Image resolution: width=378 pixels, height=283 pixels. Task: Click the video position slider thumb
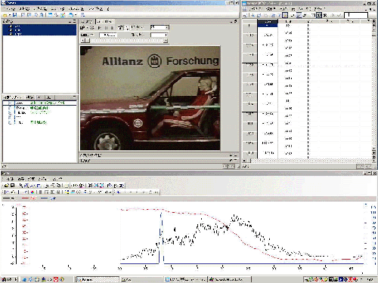tap(88, 41)
